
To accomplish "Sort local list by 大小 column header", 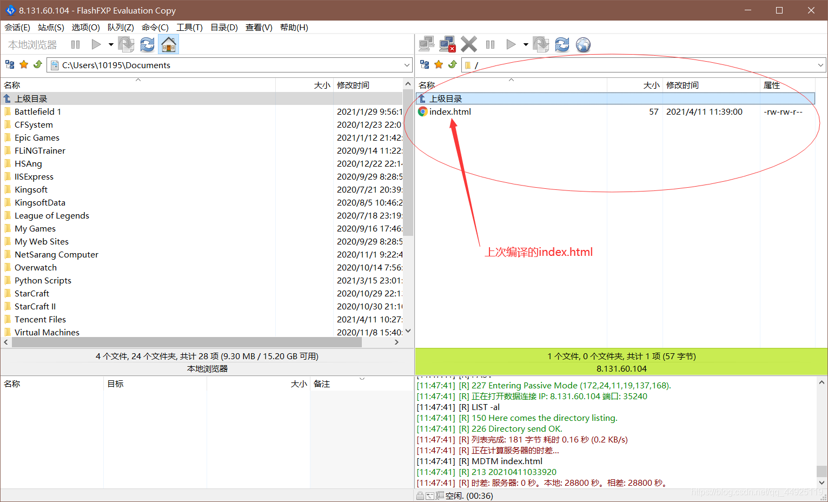I will [x=304, y=85].
